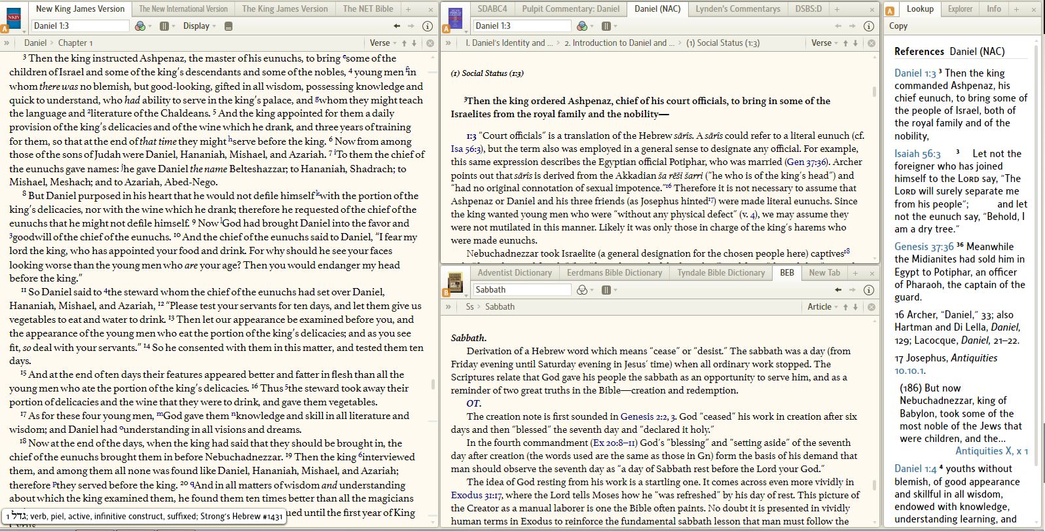The image size is (1045, 531).
Task: Switch to the SDABC4 tab
Action: click(492, 9)
